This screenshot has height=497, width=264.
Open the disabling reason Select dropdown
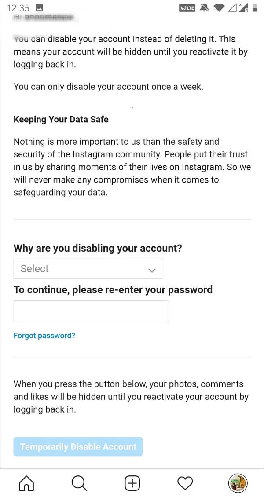pyautogui.click(x=88, y=269)
